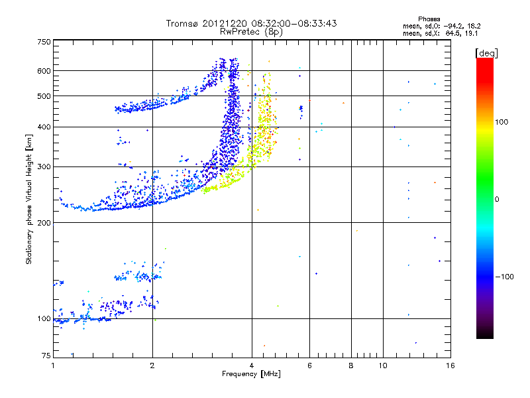Click the subtitle "RwPretec (8p)"
The width and height of the screenshot is (530, 398).
coord(251,32)
